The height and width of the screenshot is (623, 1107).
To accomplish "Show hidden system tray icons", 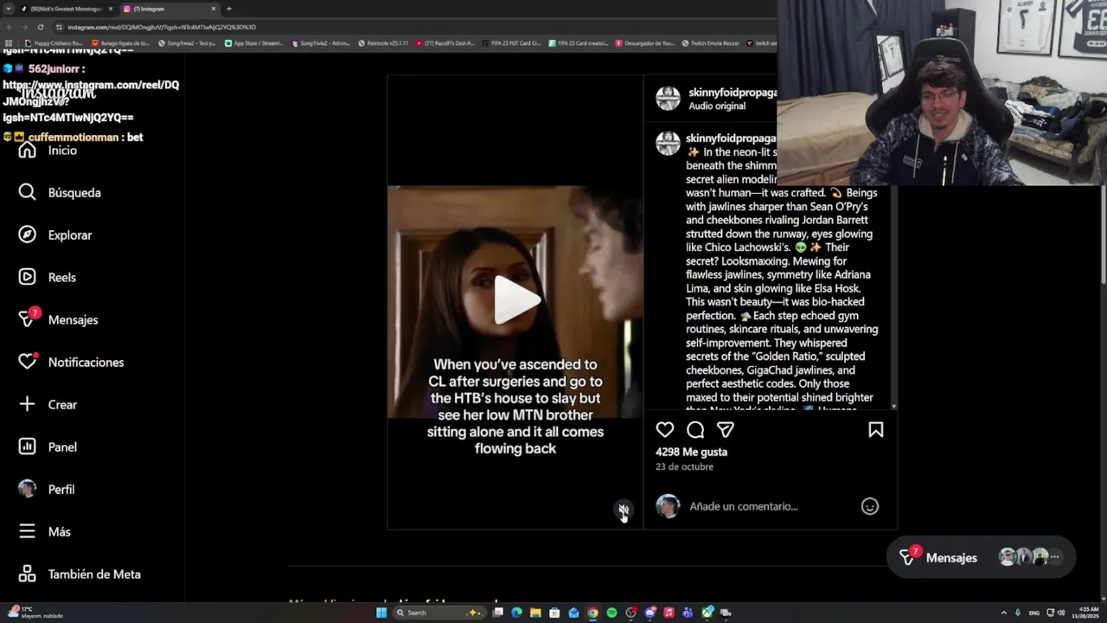I will (1004, 613).
